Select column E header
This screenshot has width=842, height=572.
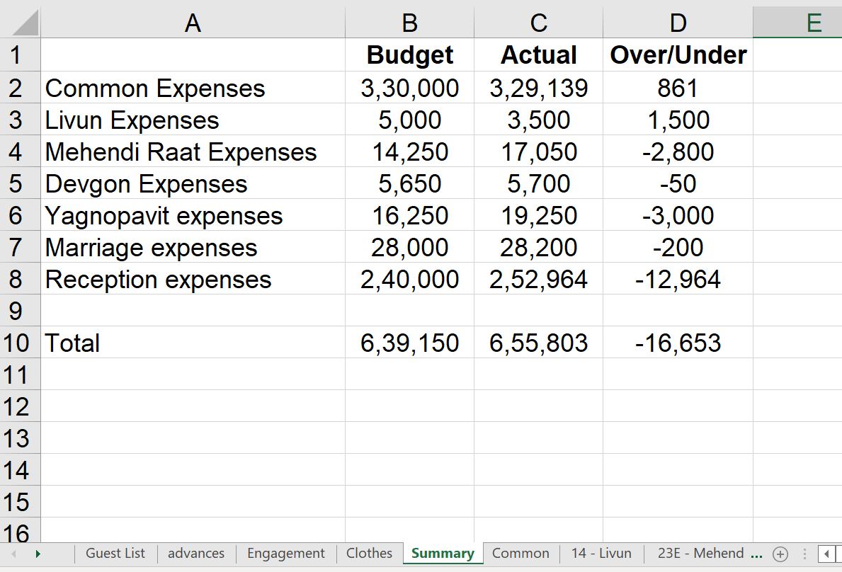[x=798, y=23]
